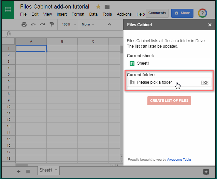Select column B header
217x179 pixels.
(x=62, y=42)
